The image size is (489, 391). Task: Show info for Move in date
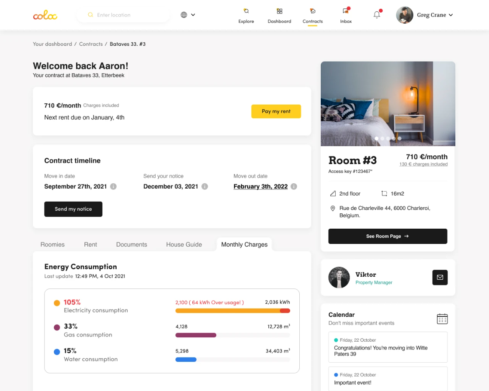click(x=114, y=186)
